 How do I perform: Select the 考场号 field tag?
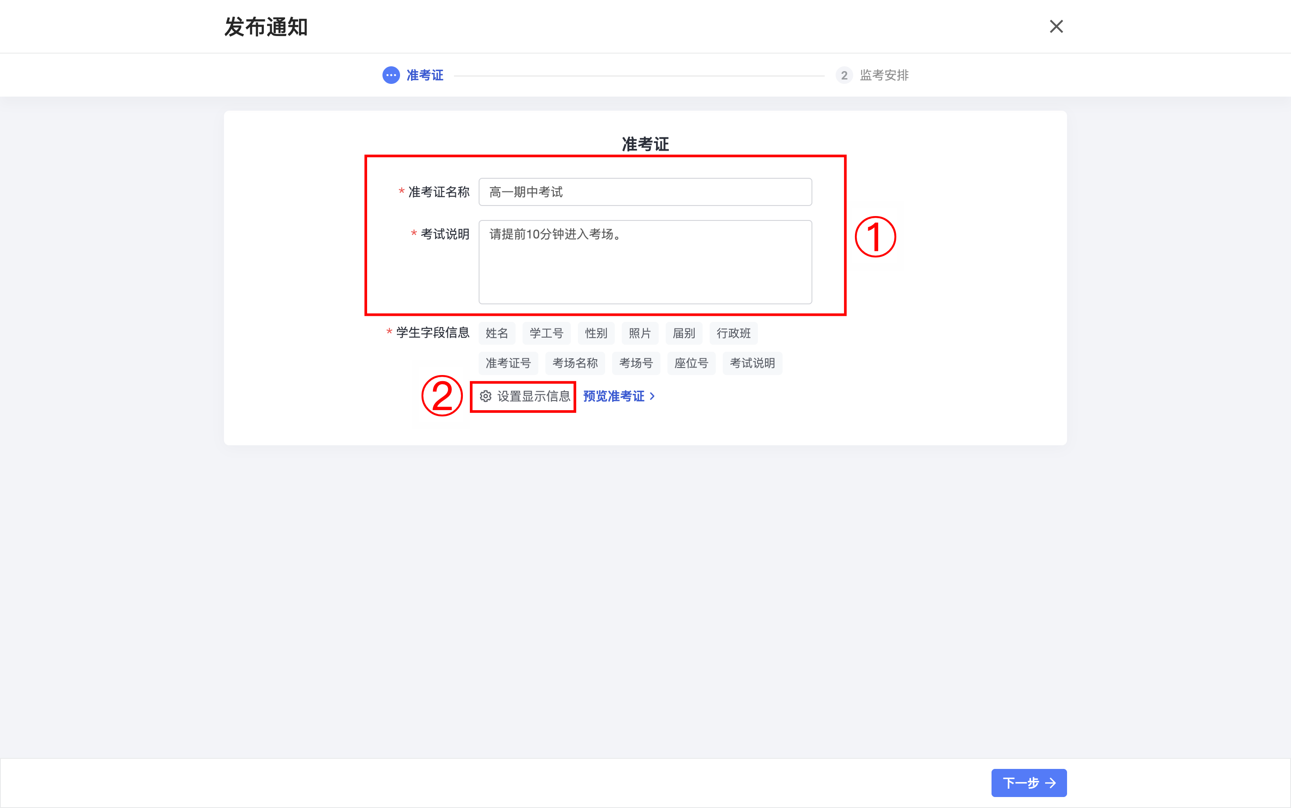point(636,364)
